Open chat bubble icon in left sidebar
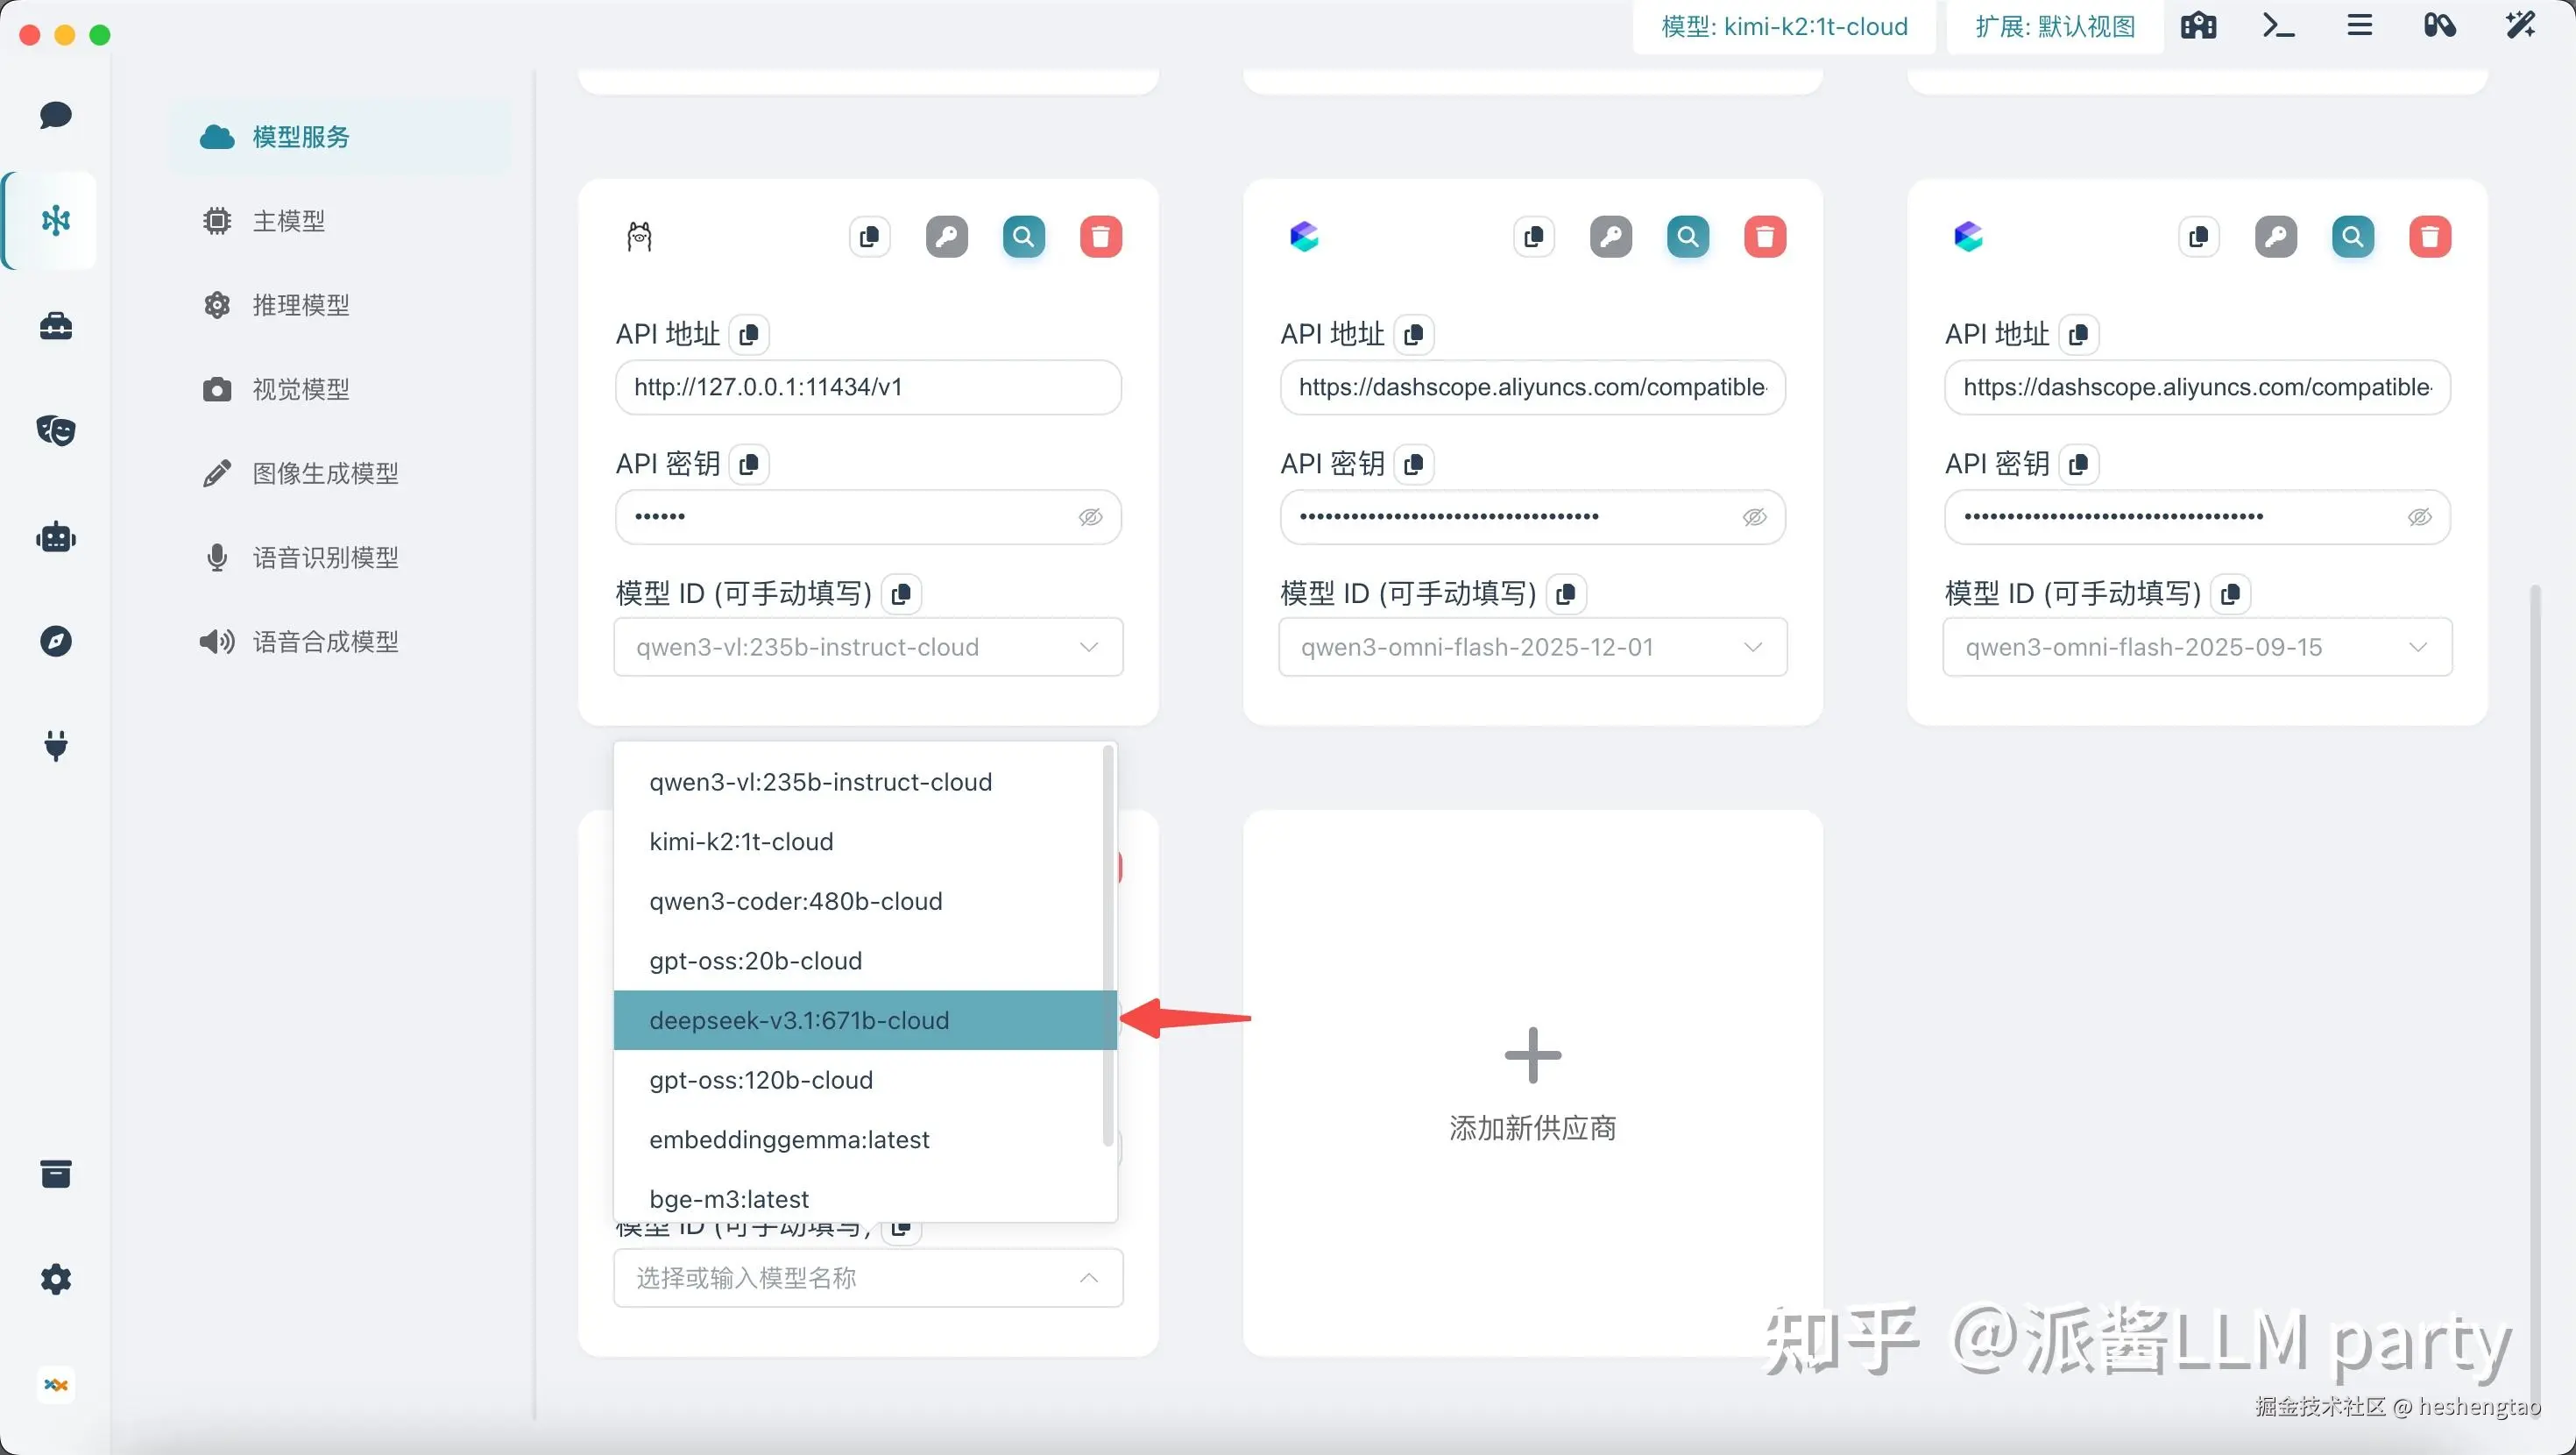This screenshot has height=1455, width=2576. coord(56,115)
